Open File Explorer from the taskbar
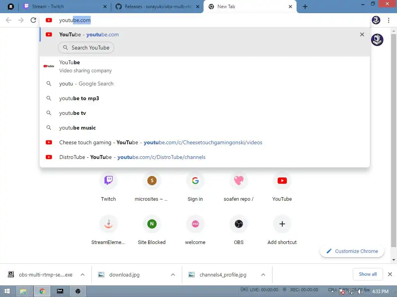The height and width of the screenshot is (297, 397). [23, 291]
